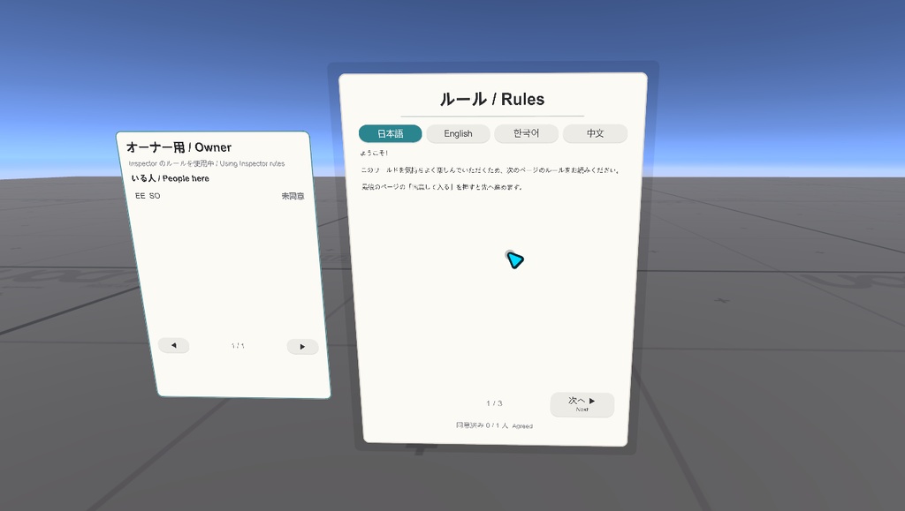Screen dimensions: 905x511
Task: Select the 한국어 language tab
Action: click(527, 133)
